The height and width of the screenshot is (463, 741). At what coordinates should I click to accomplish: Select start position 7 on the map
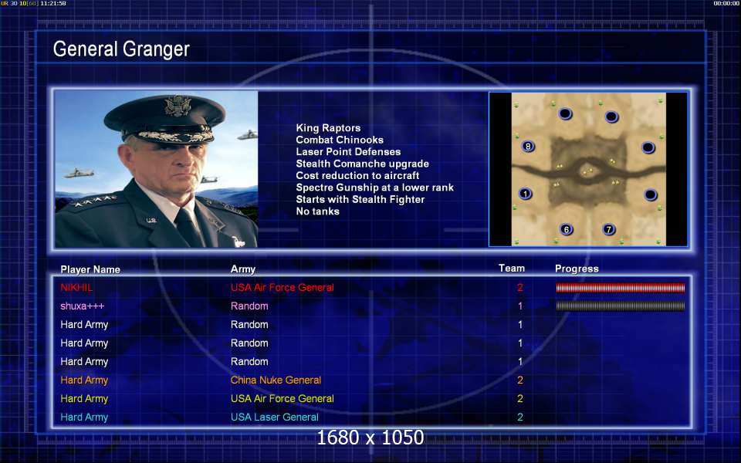609,230
